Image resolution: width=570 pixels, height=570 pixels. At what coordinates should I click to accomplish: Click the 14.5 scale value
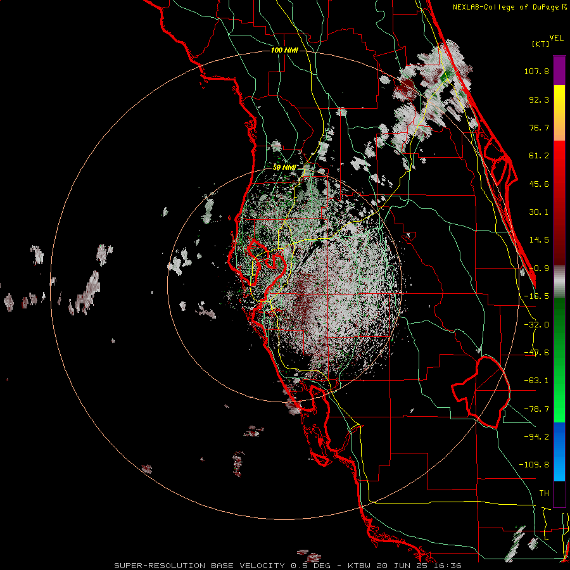pos(539,240)
